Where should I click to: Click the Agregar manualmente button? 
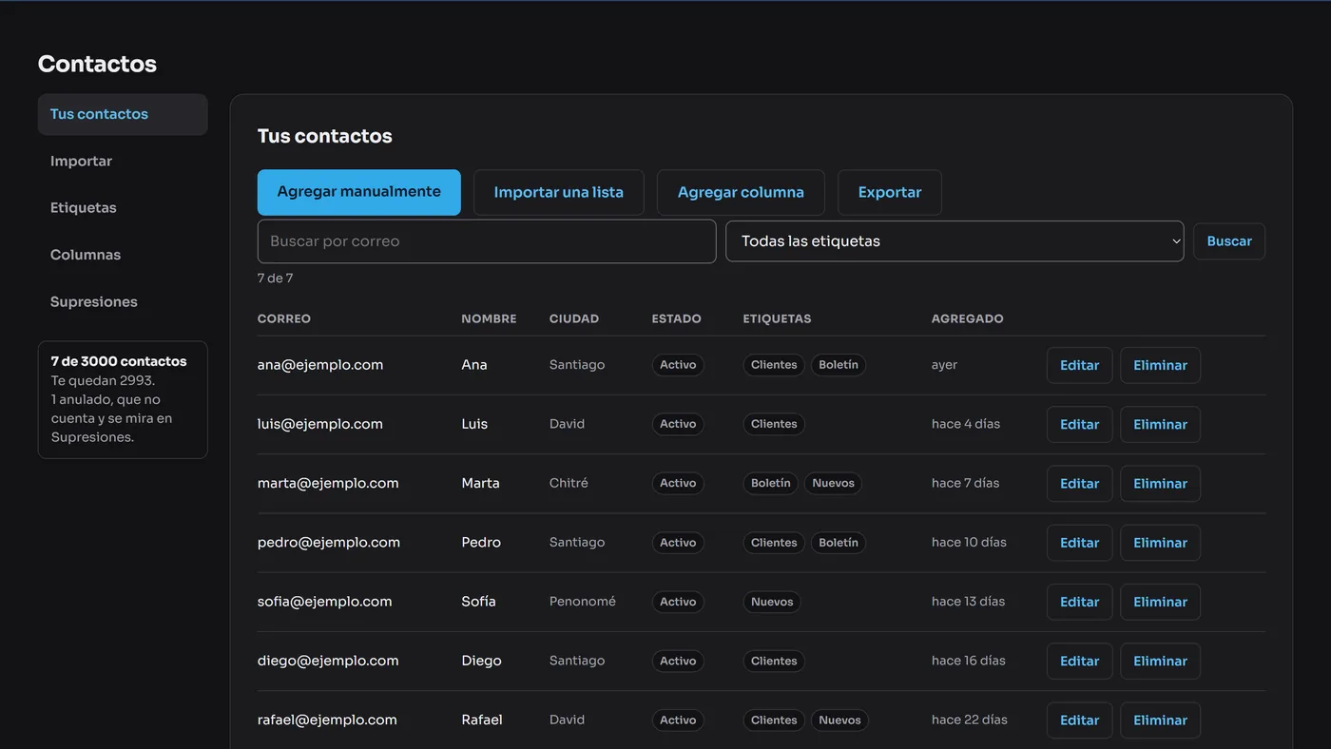tap(359, 192)
